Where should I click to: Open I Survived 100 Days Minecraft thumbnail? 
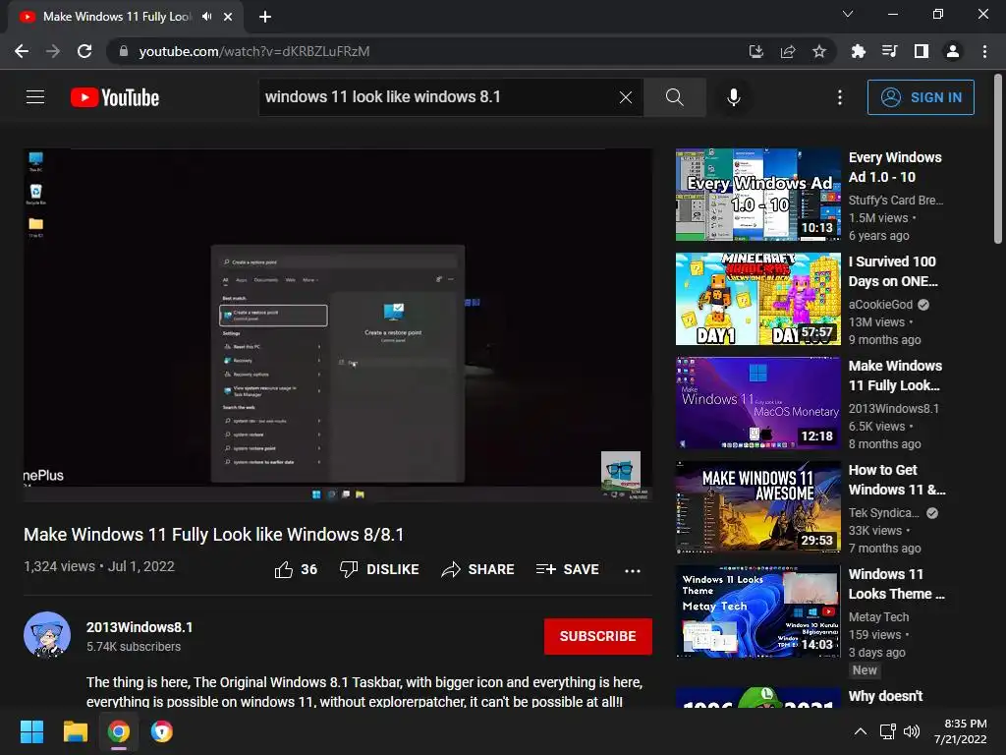[x=757, y=299]
